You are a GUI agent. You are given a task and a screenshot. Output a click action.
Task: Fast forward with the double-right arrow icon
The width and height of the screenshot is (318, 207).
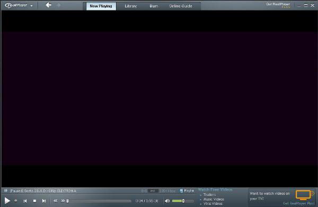pyautogui.click(x=63, y=201)
